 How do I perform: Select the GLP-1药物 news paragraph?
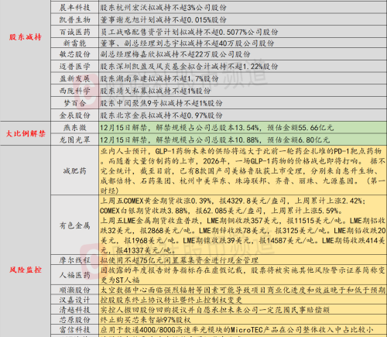pos(243,170)
